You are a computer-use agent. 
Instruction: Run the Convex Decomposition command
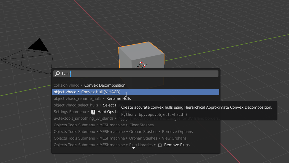coord(105,85)
